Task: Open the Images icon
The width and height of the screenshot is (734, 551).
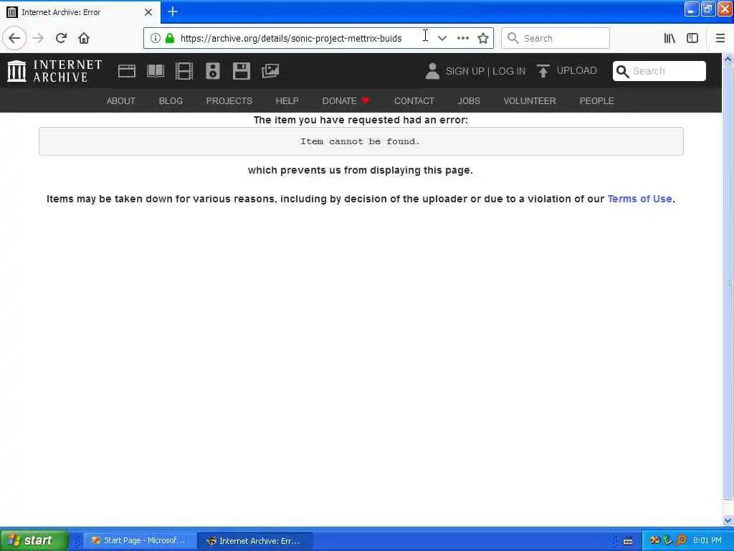Action: click(x=270, y=71)
